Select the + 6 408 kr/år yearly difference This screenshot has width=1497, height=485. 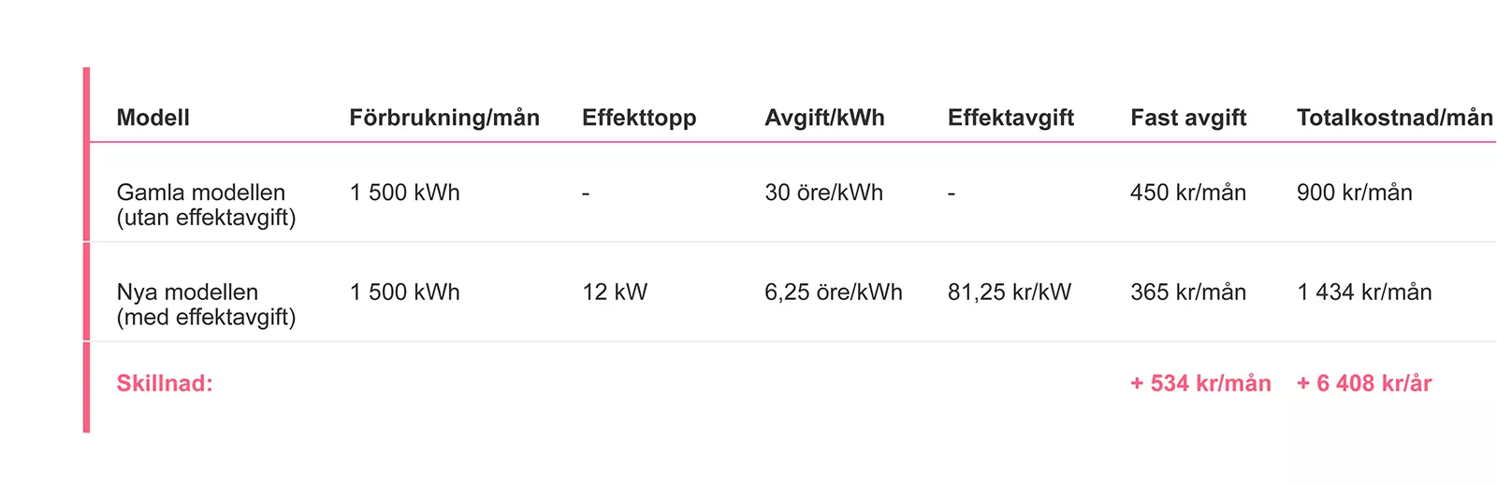click(x=1364, y=383)
